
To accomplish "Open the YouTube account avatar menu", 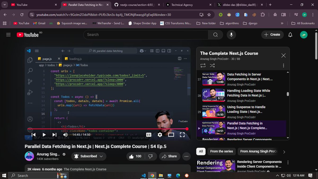I will click(304, 35).
